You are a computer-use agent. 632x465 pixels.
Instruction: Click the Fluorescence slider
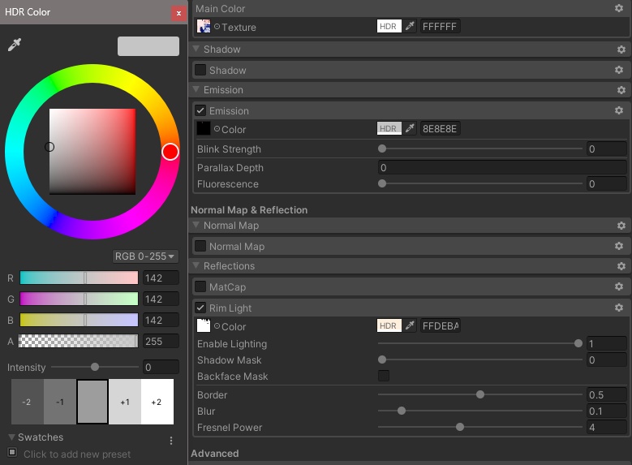click(x=480, y=184)
